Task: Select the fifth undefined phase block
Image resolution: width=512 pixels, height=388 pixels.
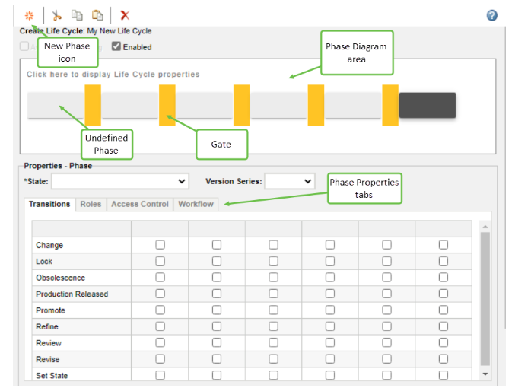Action: [x=353, y=105]
